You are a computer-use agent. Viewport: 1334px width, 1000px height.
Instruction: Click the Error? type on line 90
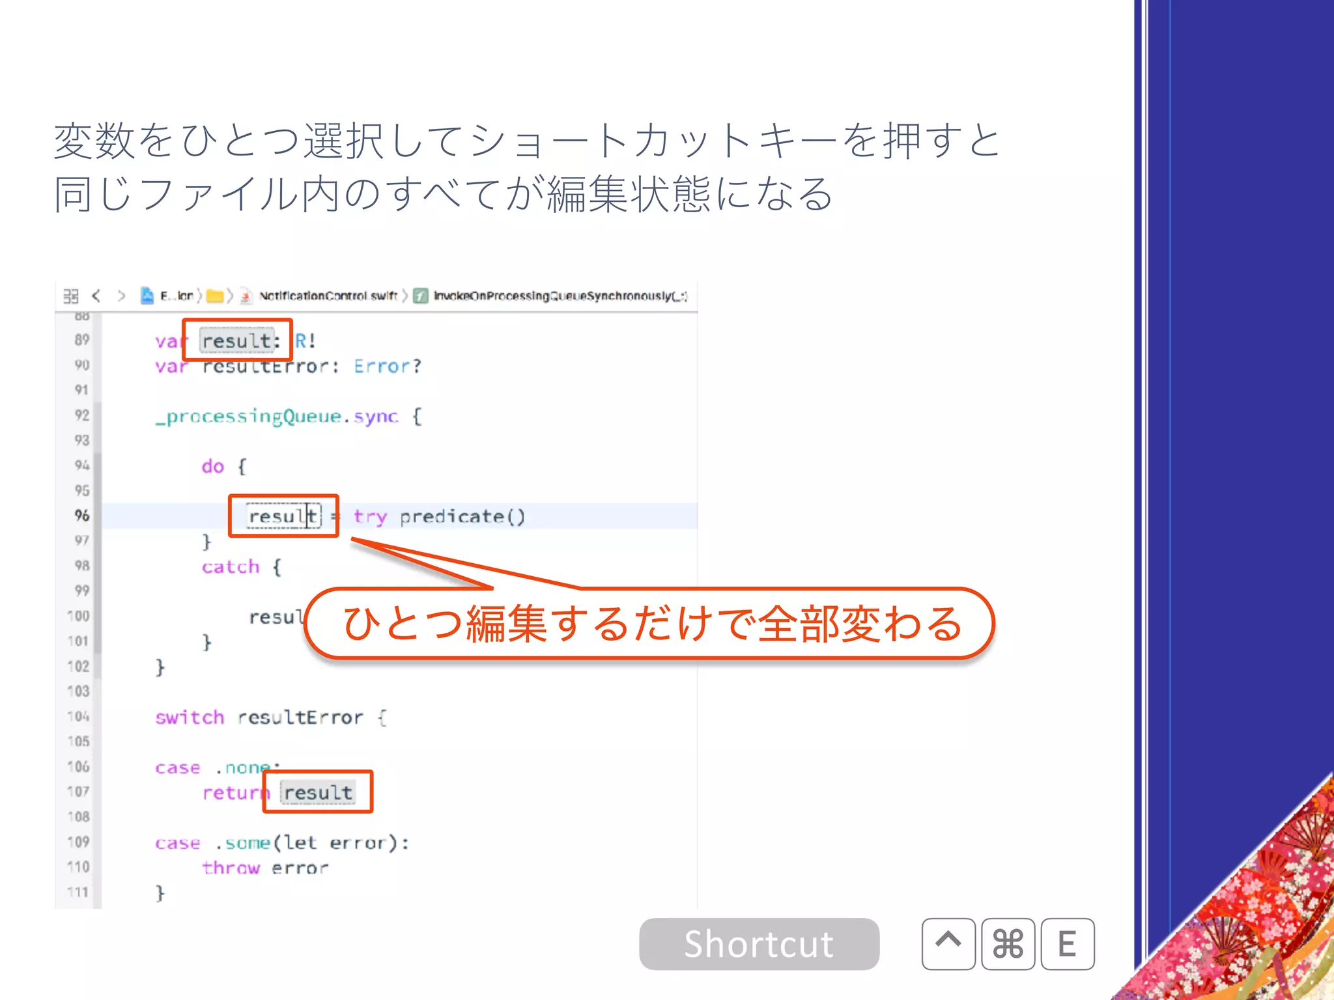388,367
